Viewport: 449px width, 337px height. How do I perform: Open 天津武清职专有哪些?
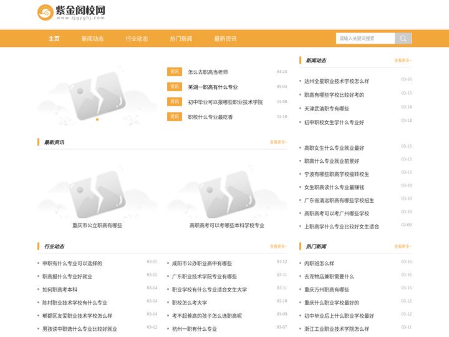tap(326, 109)
